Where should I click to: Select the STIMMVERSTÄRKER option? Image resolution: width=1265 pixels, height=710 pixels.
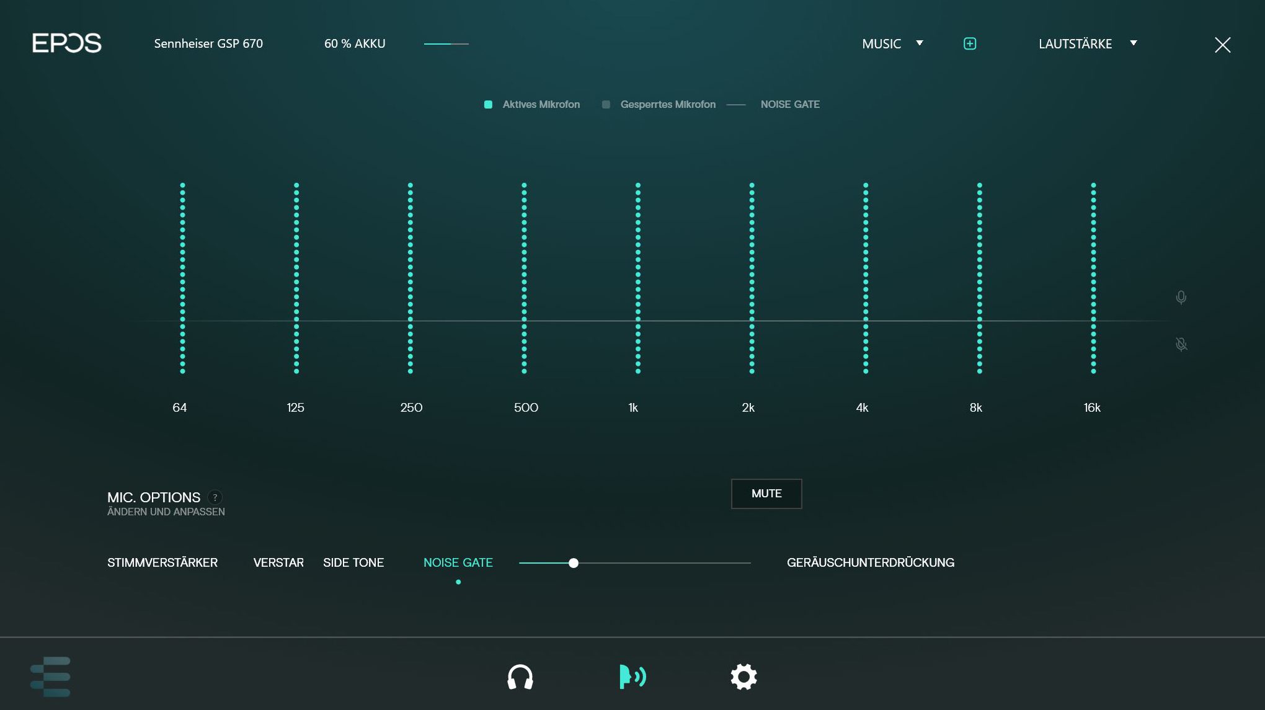[162, 562]
